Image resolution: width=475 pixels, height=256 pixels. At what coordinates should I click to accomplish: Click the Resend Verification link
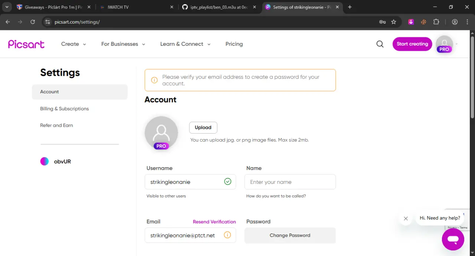tap(214, 222)
